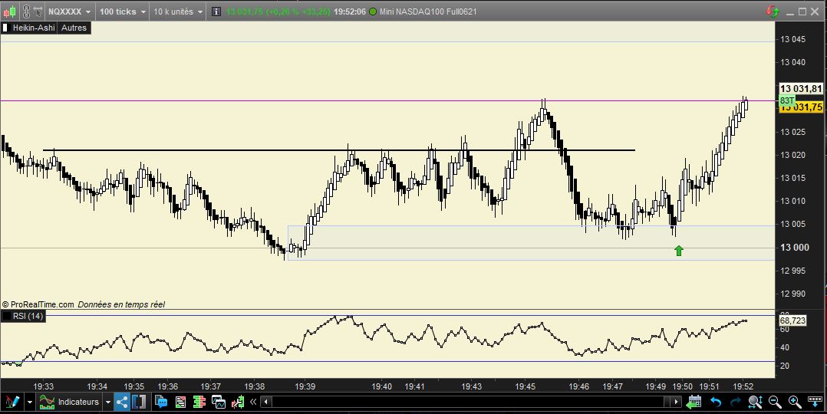Viewport: 827px width, 414px height.
Task: Click the scrollbar right arrow
Action: [676, 402]
